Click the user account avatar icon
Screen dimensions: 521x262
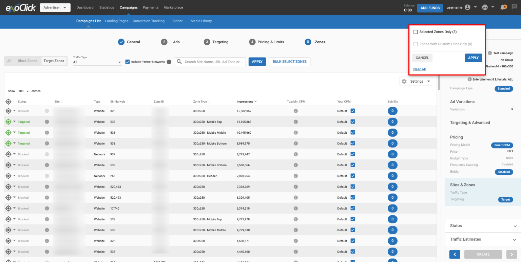click(467, 7)
